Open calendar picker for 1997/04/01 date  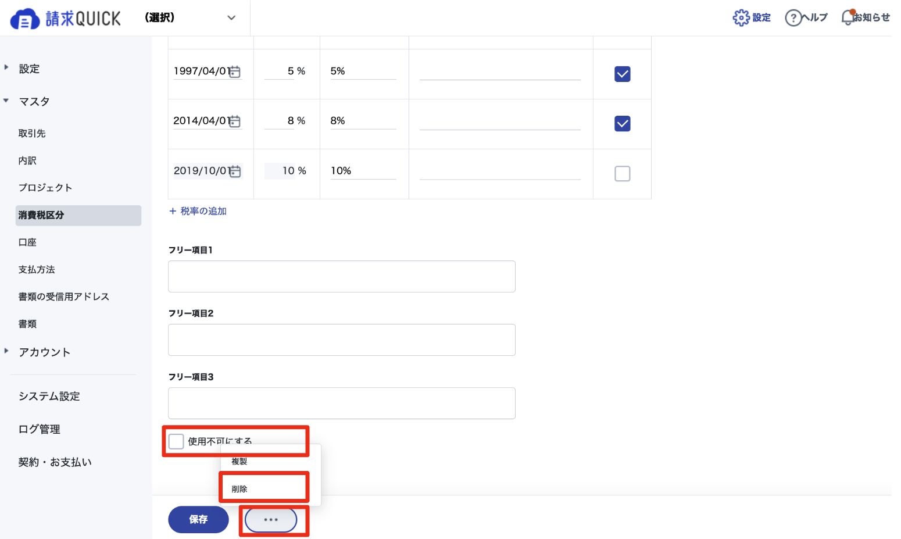click(x=235, y=72)
